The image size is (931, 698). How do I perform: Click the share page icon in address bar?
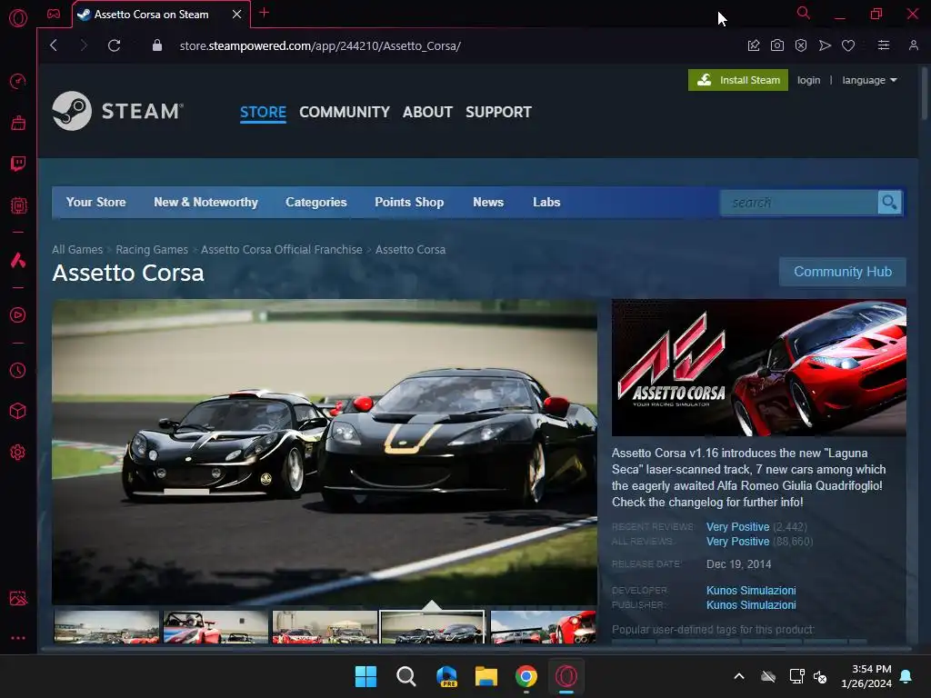point(754,45)
